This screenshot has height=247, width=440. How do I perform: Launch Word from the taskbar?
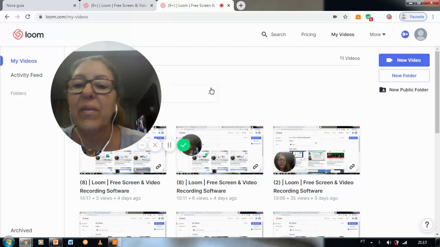tap(70, 242)
